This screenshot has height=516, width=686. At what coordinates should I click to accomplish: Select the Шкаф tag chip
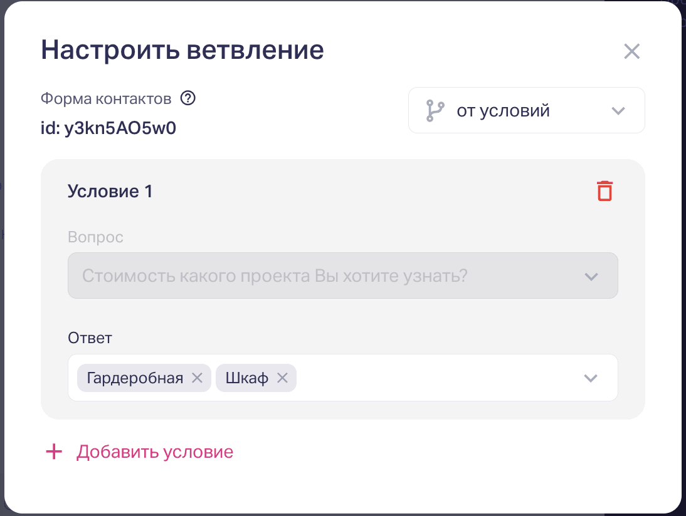coord(247,378)
